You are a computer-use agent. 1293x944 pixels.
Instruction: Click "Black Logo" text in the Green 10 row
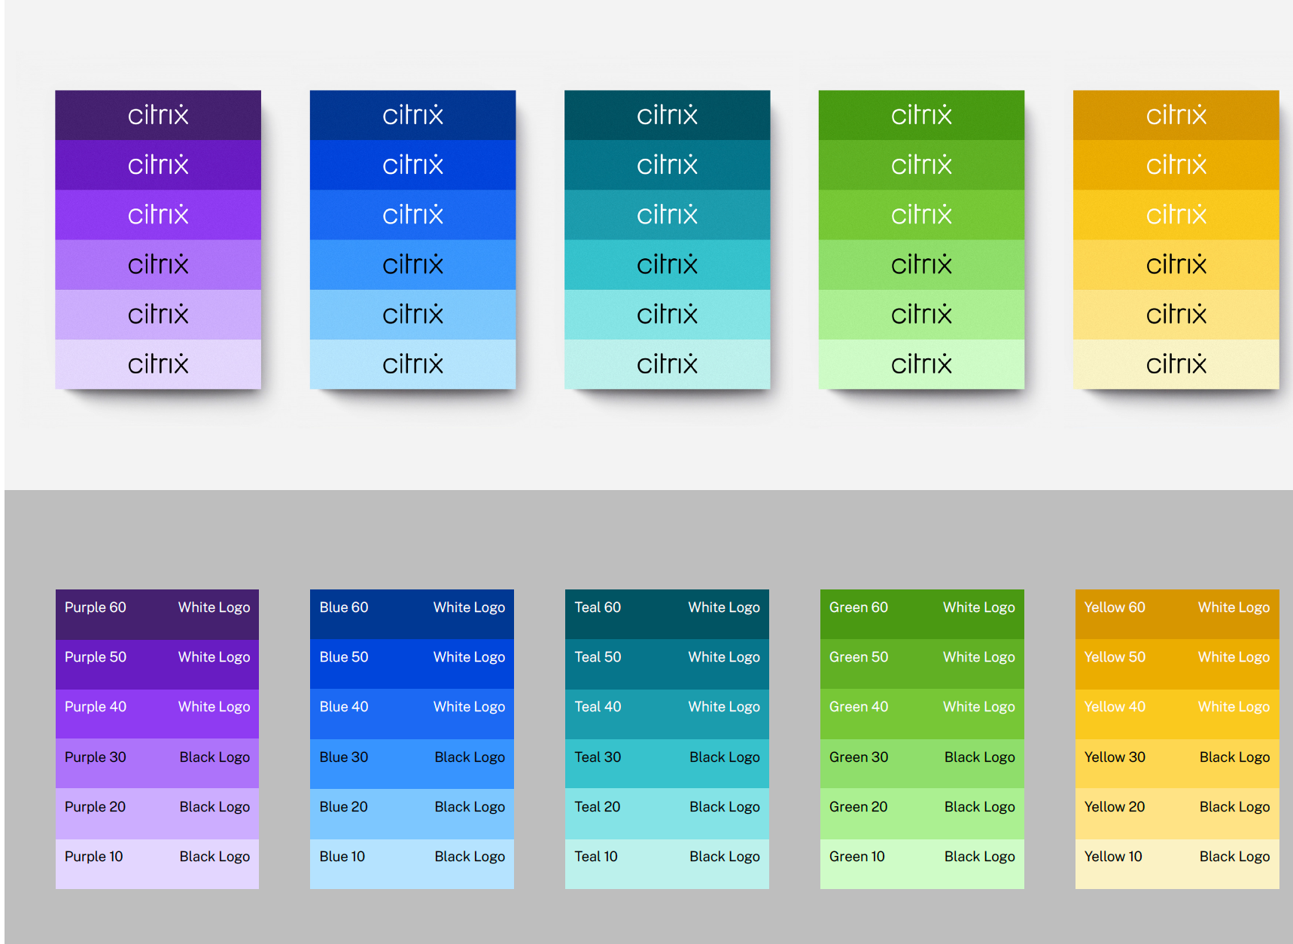click(x=980, y=857)
